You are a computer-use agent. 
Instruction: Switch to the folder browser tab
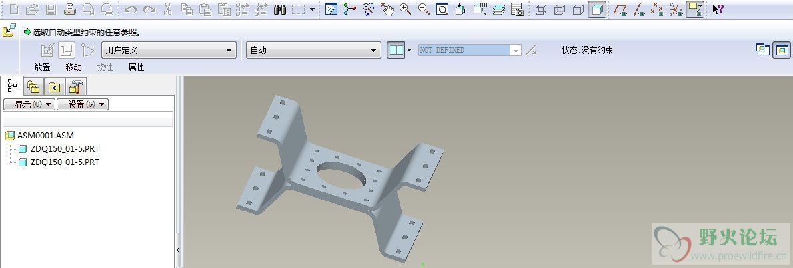click(34, 87)
